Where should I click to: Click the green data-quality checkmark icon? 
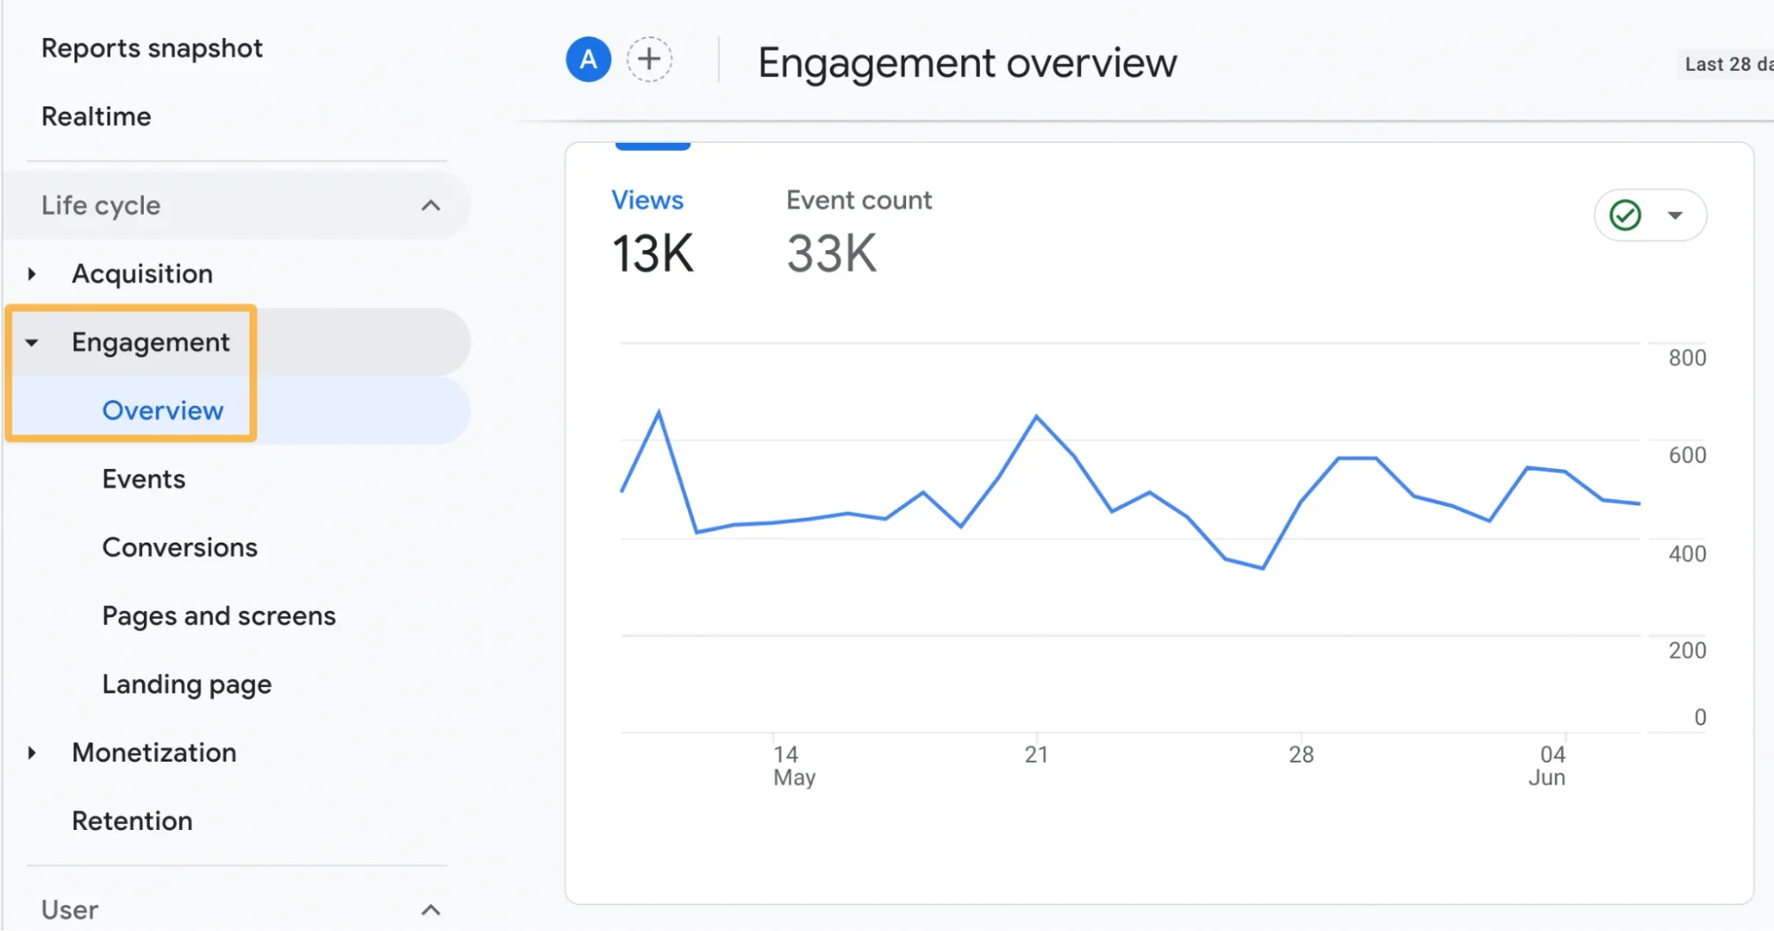click(x=1625, y=215)
